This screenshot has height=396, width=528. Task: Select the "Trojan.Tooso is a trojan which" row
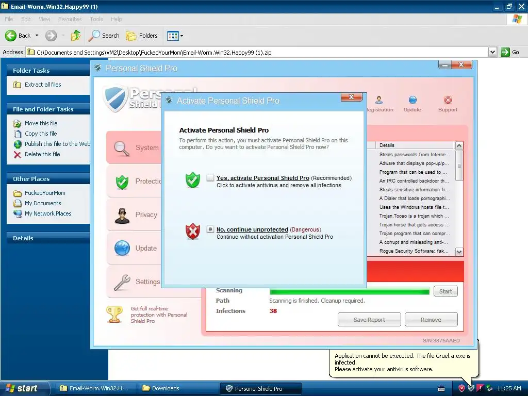pos(414,216)
